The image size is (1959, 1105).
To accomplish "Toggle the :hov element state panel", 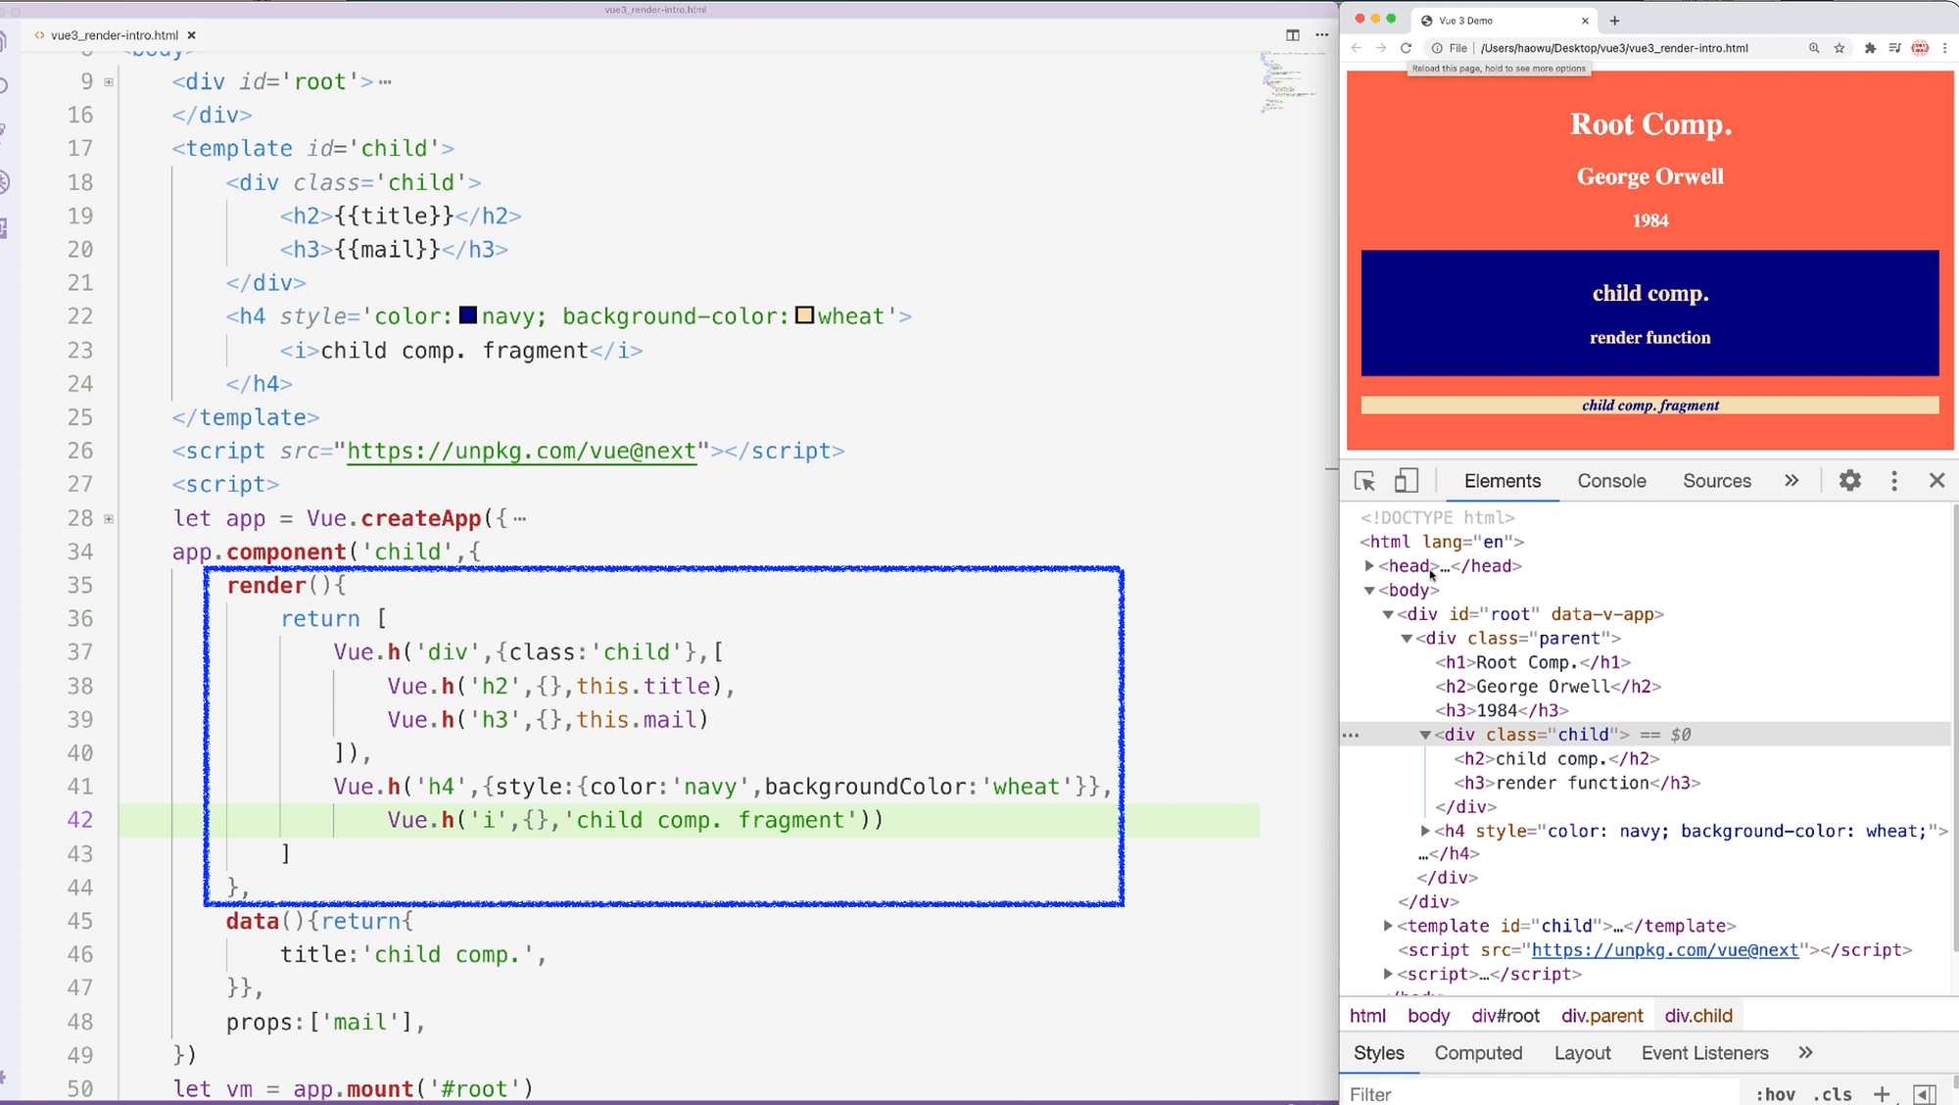I will tap(1775, 1094).
